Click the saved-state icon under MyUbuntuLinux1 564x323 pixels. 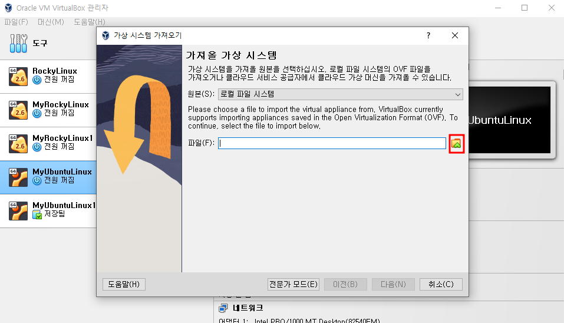[37, 215]
